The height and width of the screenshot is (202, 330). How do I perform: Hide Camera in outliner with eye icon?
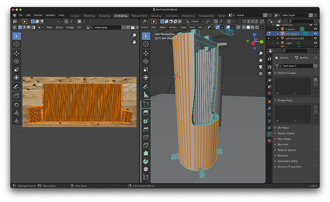(315, 29)
